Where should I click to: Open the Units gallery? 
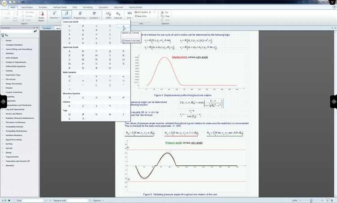(x=129, y=15)
